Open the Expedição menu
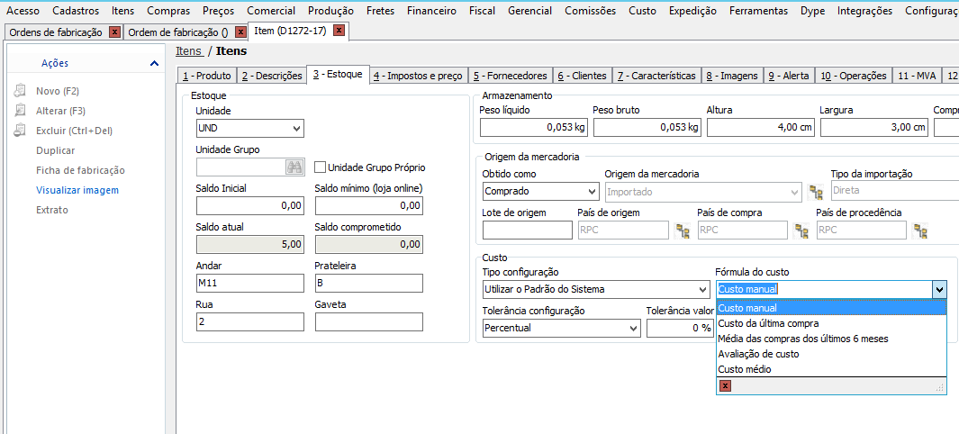 [693, 11]
